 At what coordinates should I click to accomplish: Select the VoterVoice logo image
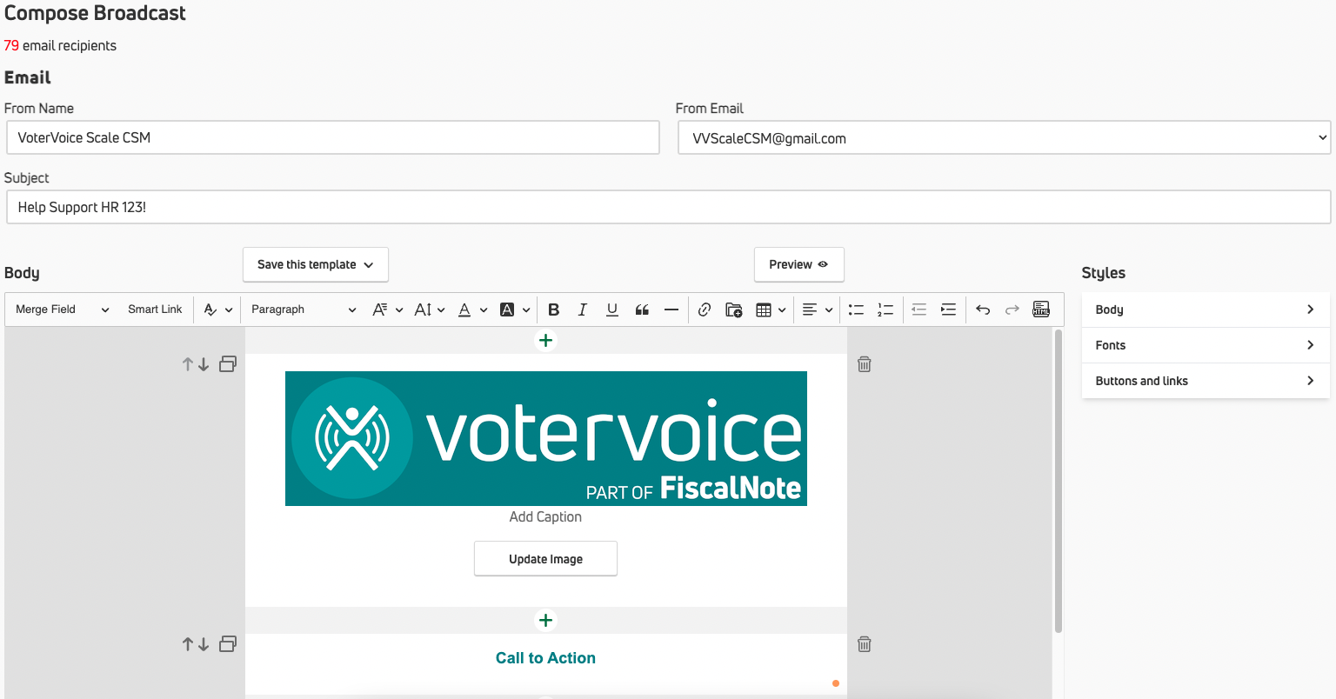546,438
